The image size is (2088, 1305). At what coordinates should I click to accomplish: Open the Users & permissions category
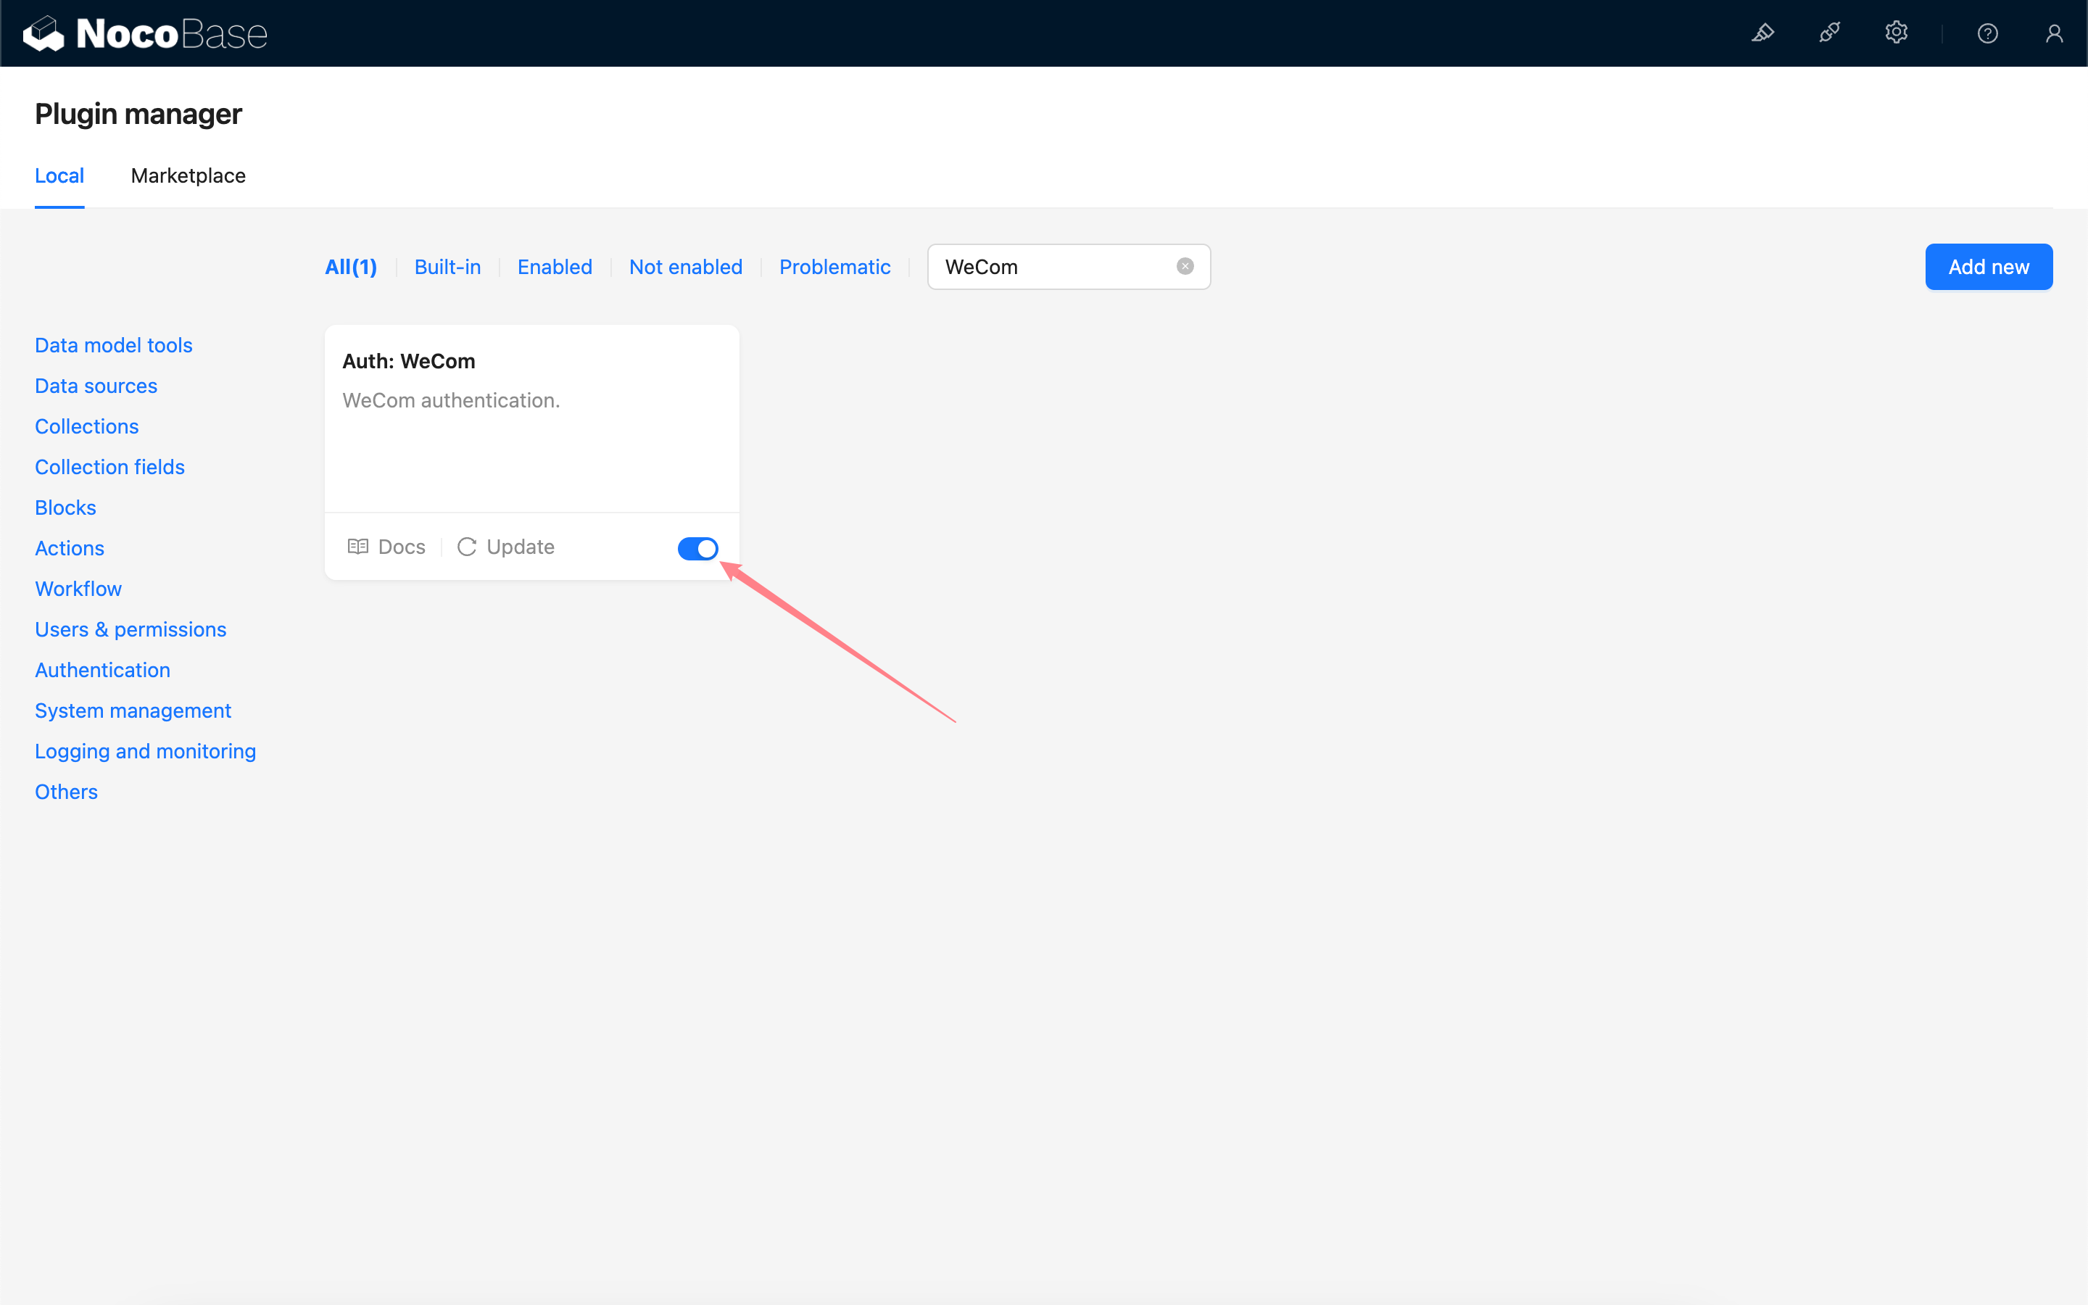coord(130,629)
